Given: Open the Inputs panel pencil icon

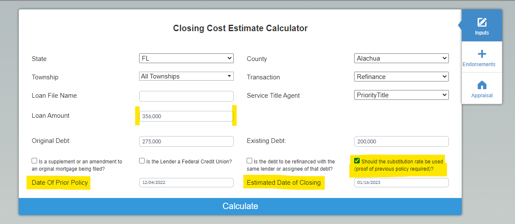Looking at the screenshot, I should coord(482,22).
